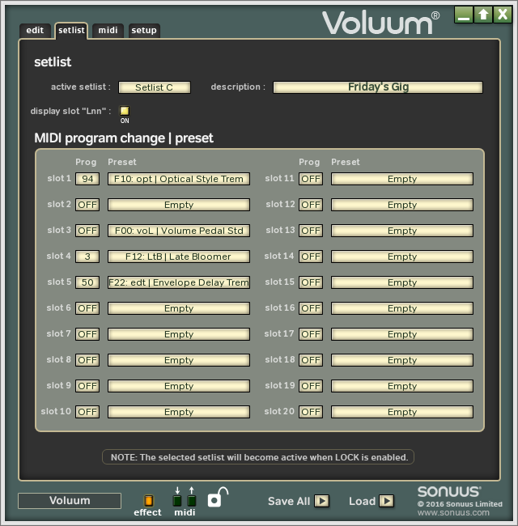Change slot 1 Prog value 94
Image resolution: width=518 pixels, height=526 pixels.
[87, 179]
